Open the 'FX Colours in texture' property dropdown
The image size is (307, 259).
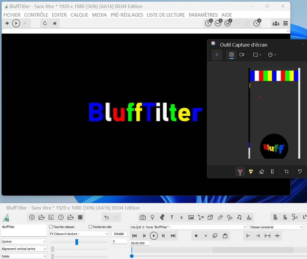click(79, 234)
